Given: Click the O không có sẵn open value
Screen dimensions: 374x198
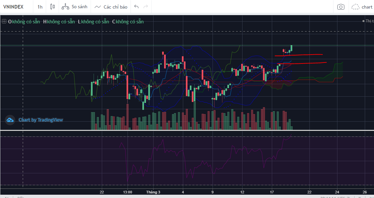Looking at the screenshot, I should [x=24, y=22].
